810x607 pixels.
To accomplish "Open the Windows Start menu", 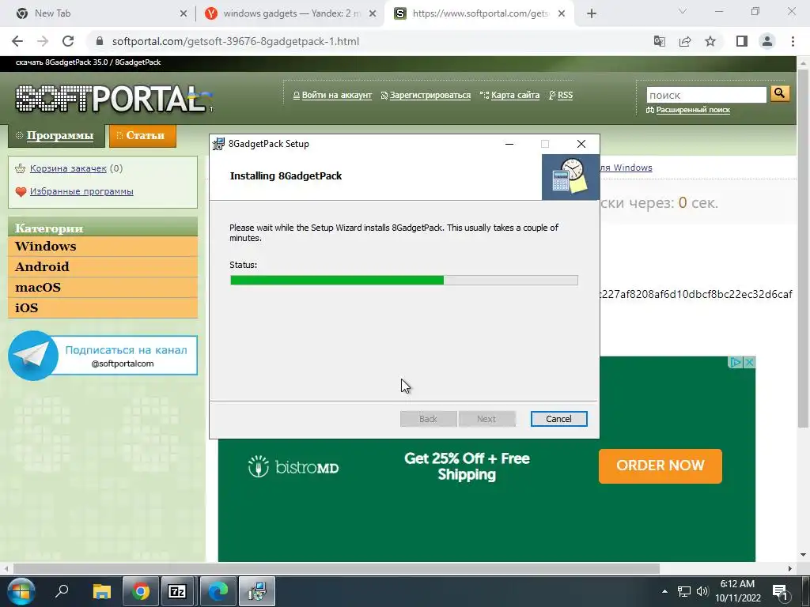I will 21,591.
